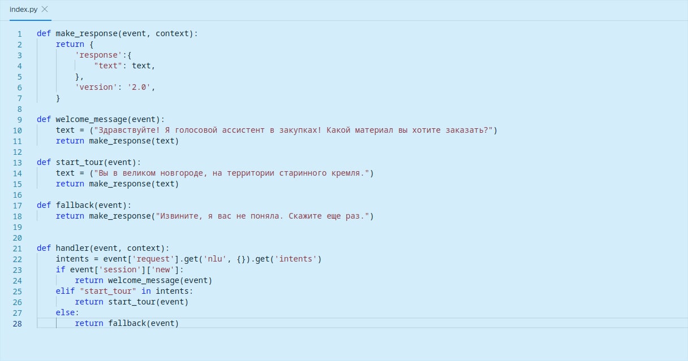Click 'return fallback(event)' on the last line
Viewport: 688px width, 361px height.
pos(127,324)
